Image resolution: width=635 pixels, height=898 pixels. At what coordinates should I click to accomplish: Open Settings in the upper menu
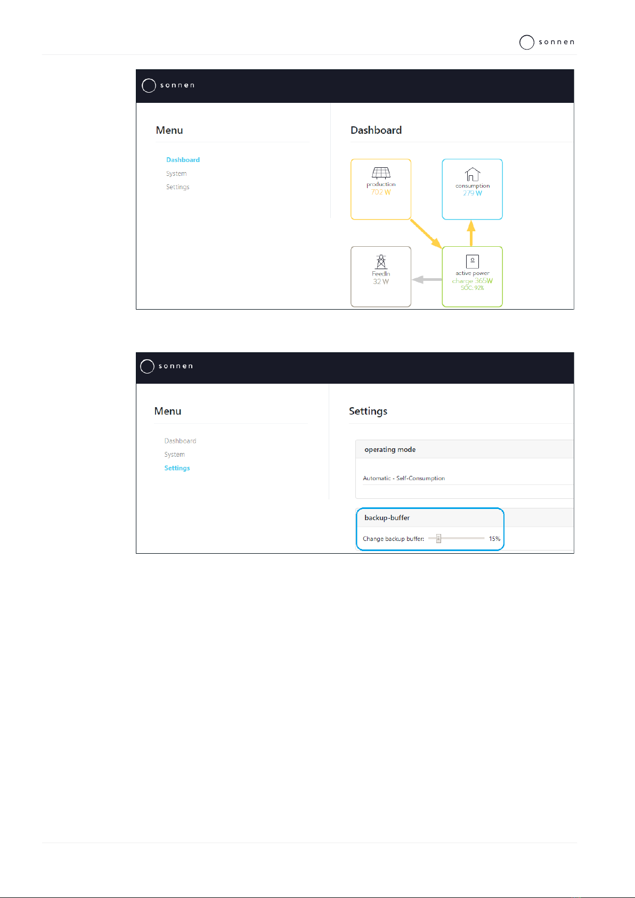click(x=177, y=187)
